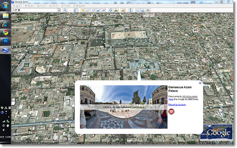237x148 pixels.
Task: Click the Report a concern link
Action: click(x=177, y=104)
